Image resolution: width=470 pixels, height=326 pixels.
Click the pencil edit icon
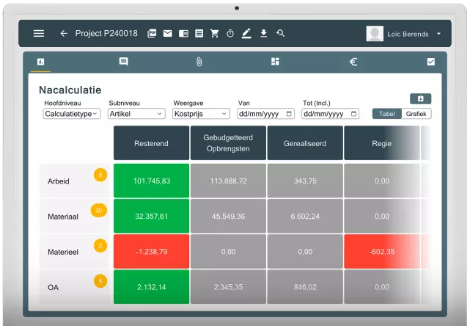246,34
